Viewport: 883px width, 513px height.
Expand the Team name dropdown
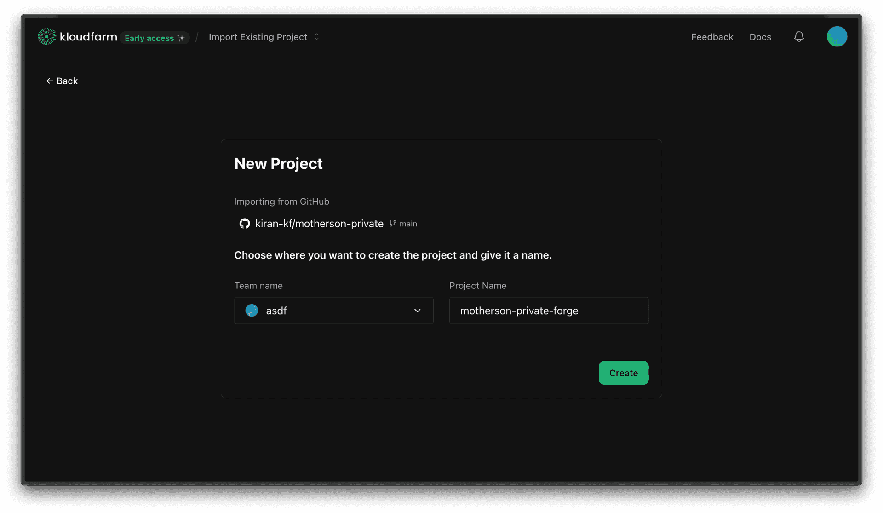pos(418,311)
